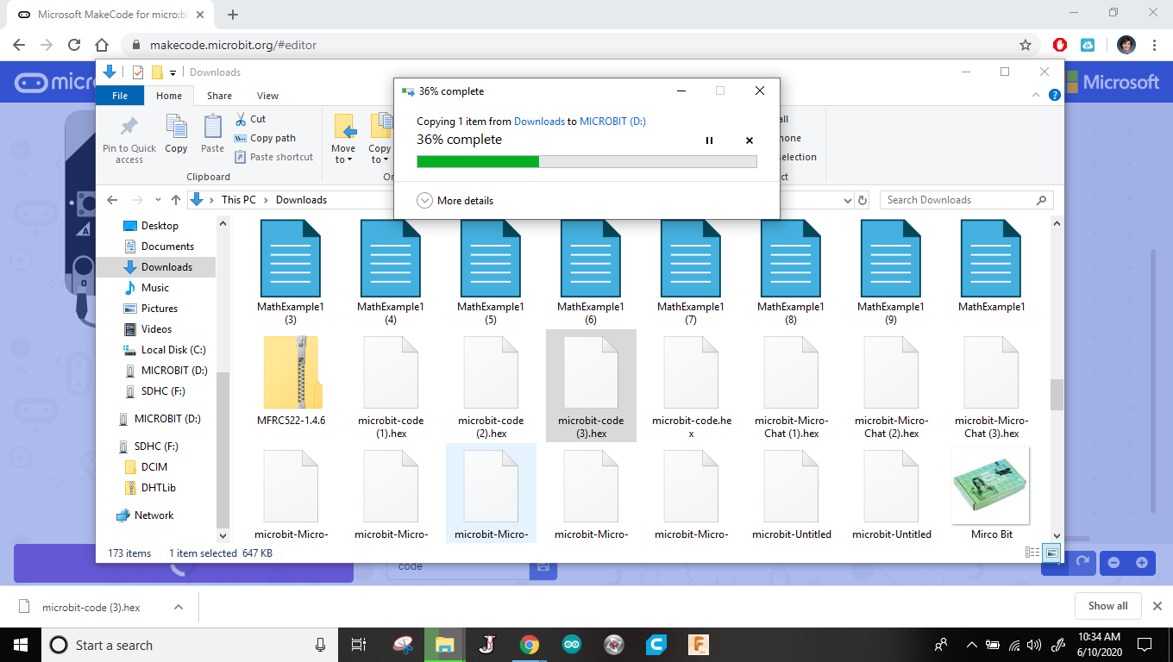Open the address bar history dropdown
The height and width of the screenshot is (662, 1173).
click(847, 200)
